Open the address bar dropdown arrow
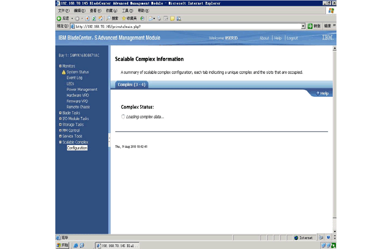The image size is (366, 249). [x=303, y=26]
